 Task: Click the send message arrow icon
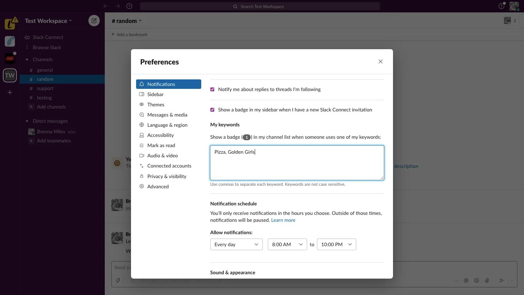pos(502,280)
